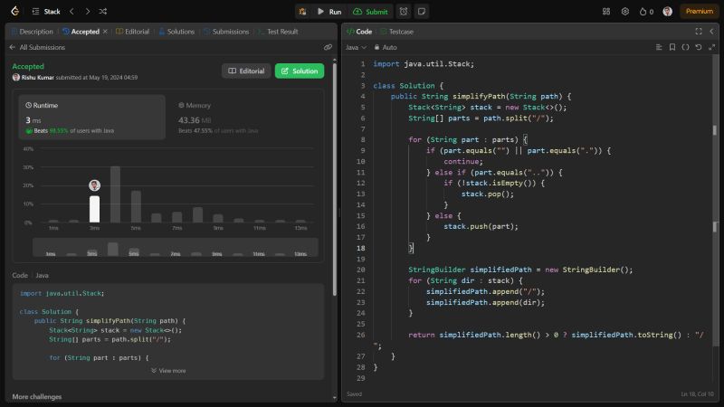Place cursor on line 16 stack.push(part)
Screen dimensions: 724x407
tap(481, 227)
